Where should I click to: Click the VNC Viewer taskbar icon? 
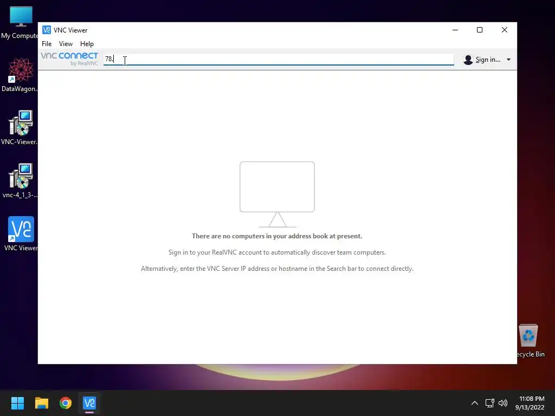89,403
